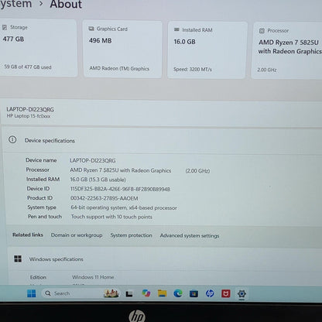Click the Processor chip icon
322x322 pixels.
[x=262, y=31]
